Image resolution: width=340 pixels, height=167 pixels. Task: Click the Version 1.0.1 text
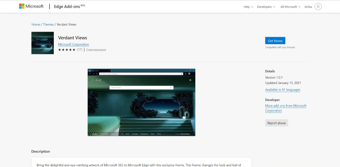point(274,77)
